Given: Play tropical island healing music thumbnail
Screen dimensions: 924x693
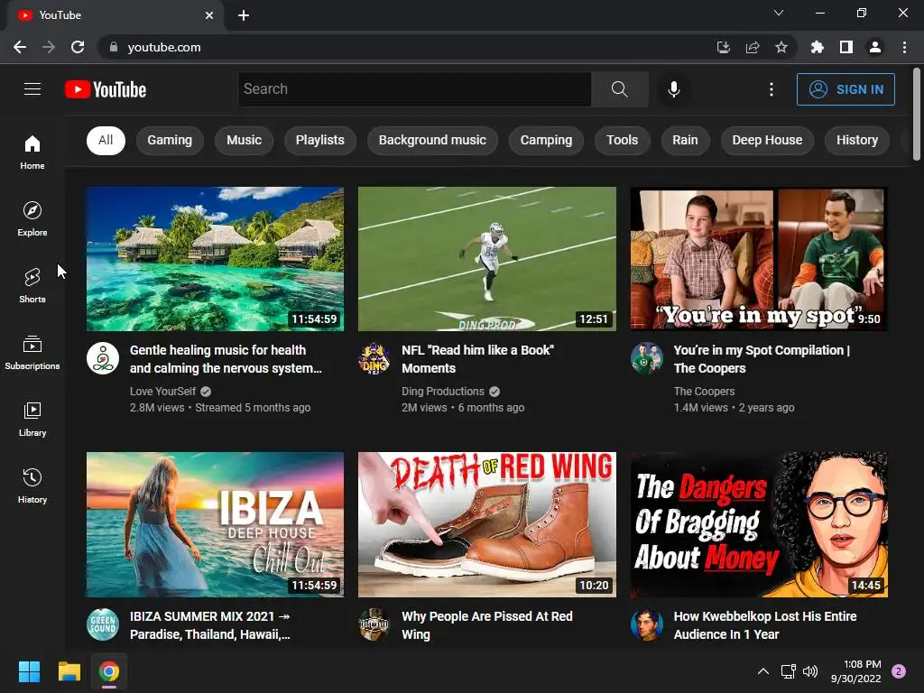Looking at the screenshot, I should point(215,259).
